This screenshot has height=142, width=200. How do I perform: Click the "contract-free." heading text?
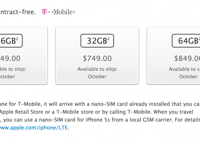pyautogui.click(x=17, y=12)
